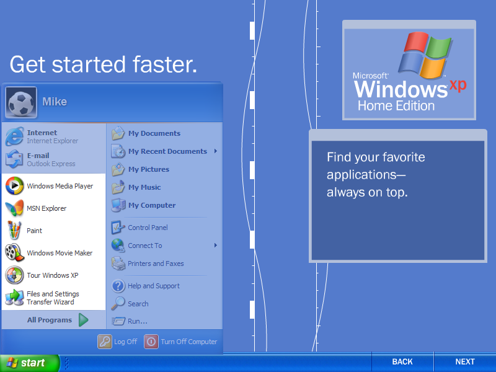
Task: Expand the Connect To submenu arrow
Action: 215,246
